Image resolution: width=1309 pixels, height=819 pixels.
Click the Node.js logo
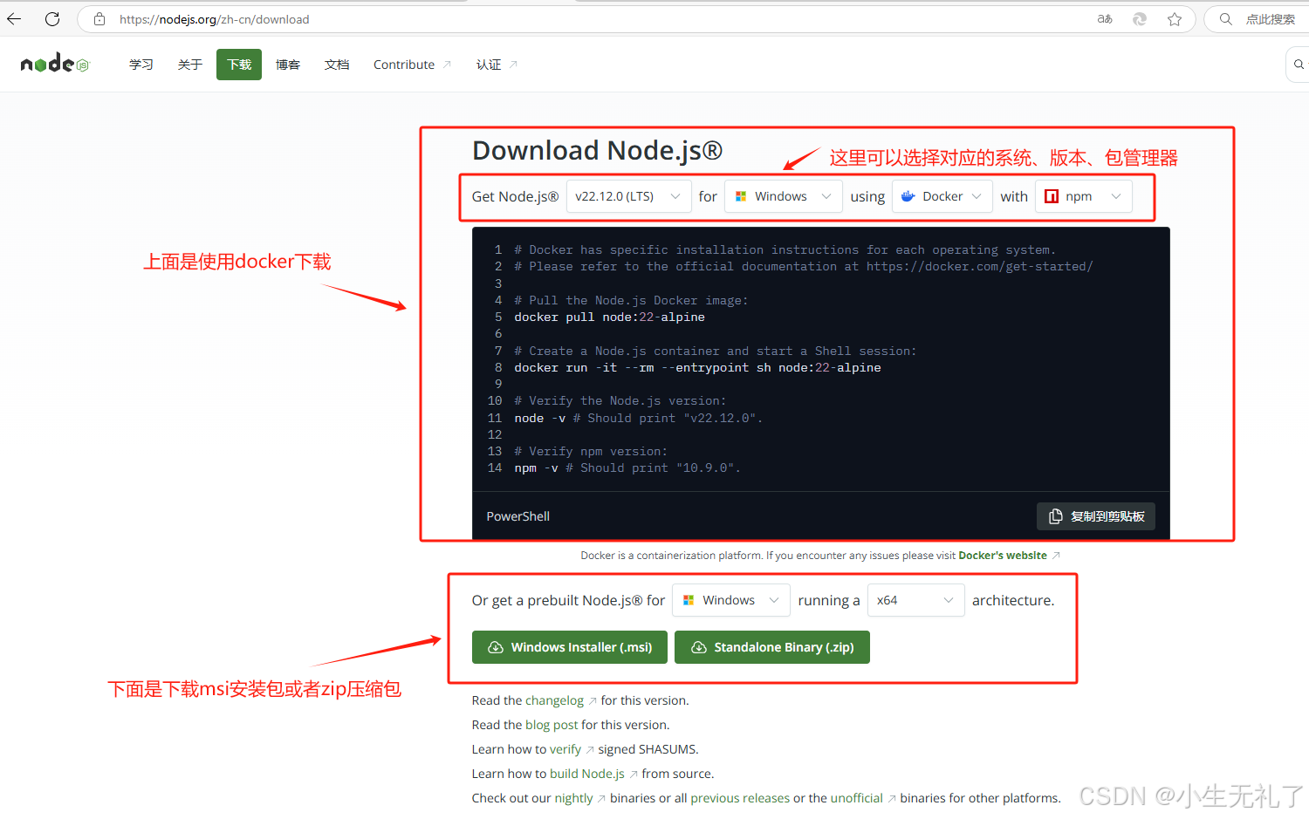[x=55, y=63]
